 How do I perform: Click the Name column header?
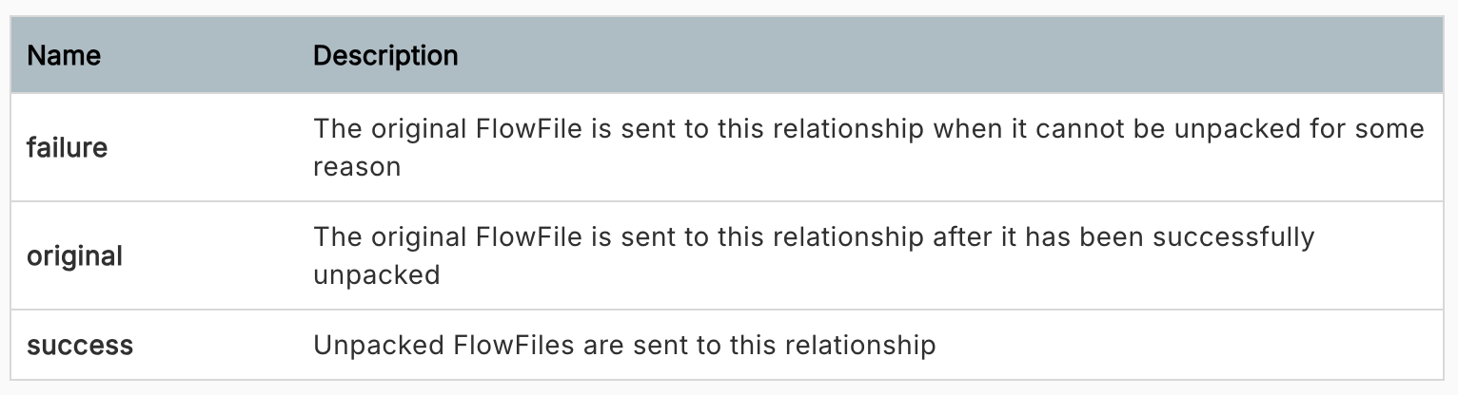pyautogui.click(x=64, y=56)
